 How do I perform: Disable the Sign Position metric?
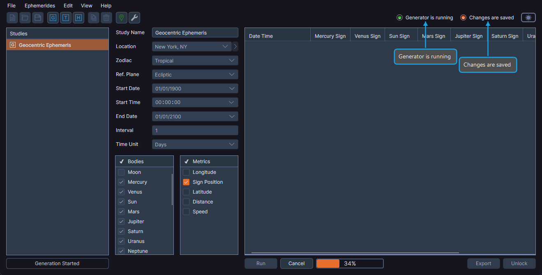tap(186, 182)
